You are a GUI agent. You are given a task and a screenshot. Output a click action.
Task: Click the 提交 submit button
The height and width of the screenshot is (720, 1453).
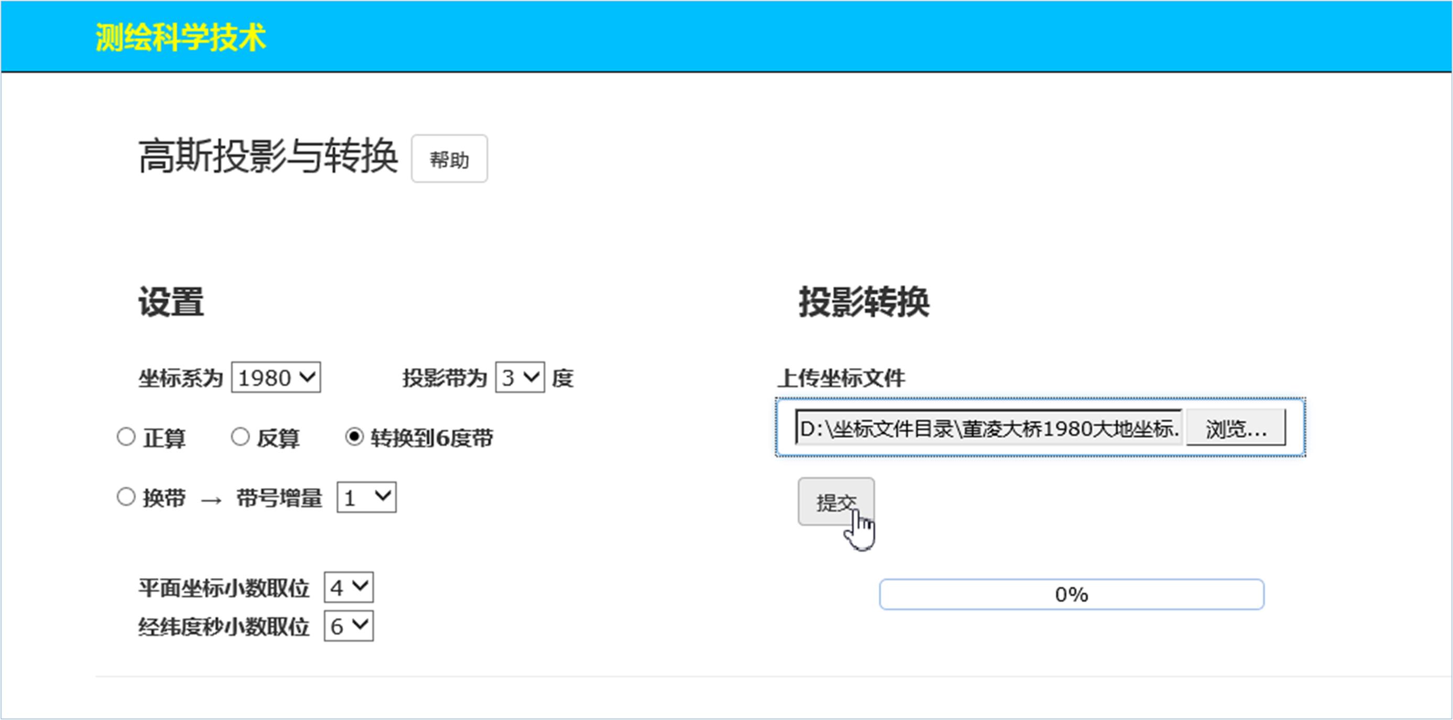coord(835,501)
